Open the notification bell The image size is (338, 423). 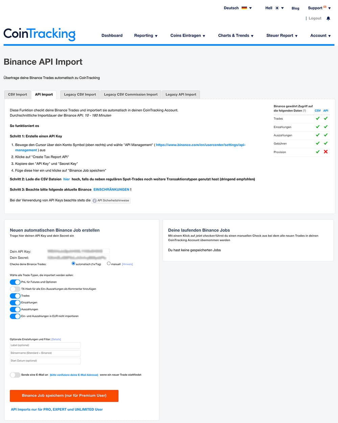(x=328, y=18)
